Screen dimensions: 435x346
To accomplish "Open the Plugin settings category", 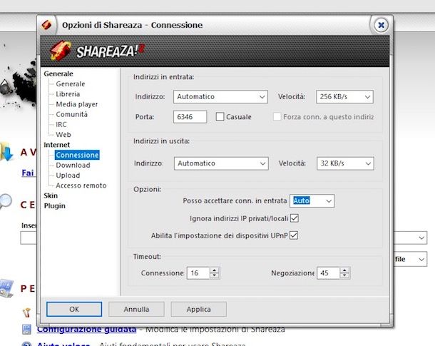I will click(55, 206).
